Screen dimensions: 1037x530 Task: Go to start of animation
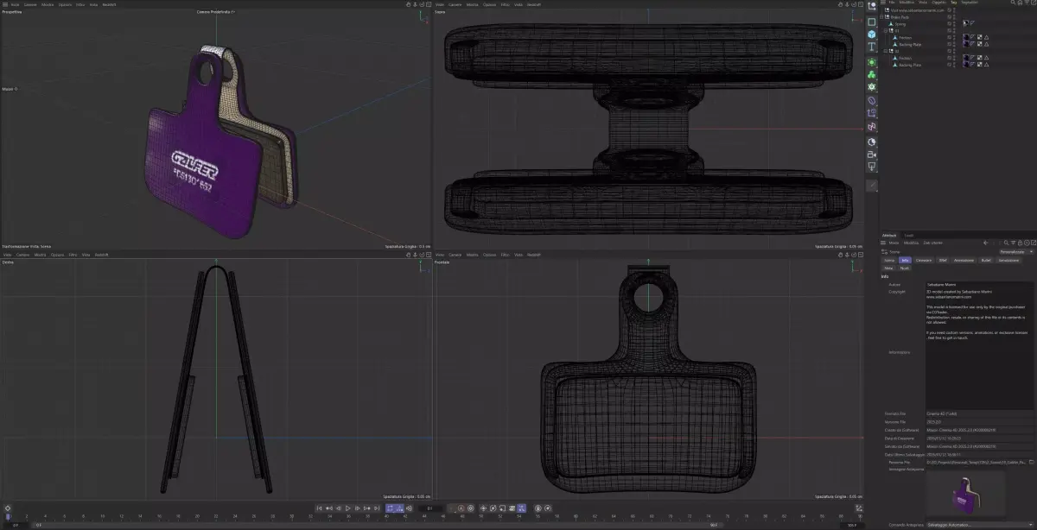(319, 508)
